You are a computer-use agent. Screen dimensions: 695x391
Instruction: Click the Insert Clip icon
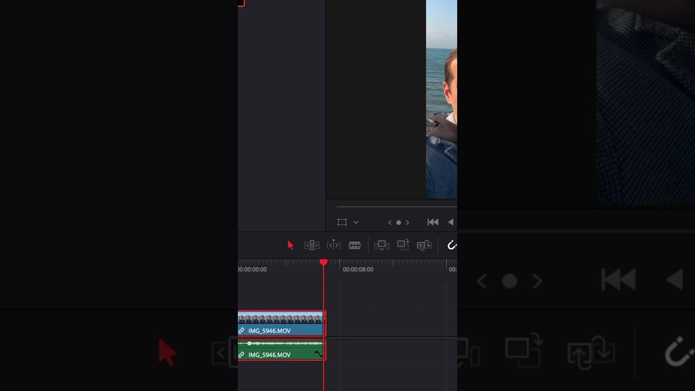coord(382,245)
